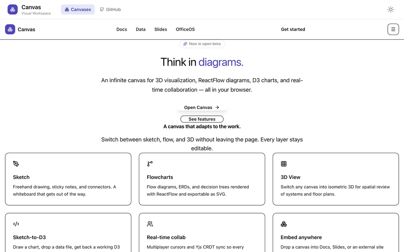Click the Real-time collab users icon
The height and width of the screenshot is (252, 404).
tap(150, 224)
